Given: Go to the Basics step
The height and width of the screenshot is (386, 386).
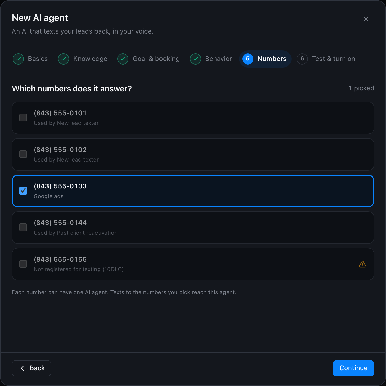Looking at the screenshot, I should point(30,59).
